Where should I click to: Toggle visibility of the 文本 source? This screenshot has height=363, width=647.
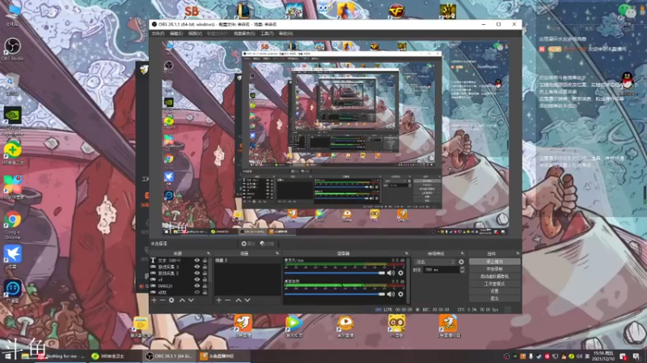click(x=197, y=261)
